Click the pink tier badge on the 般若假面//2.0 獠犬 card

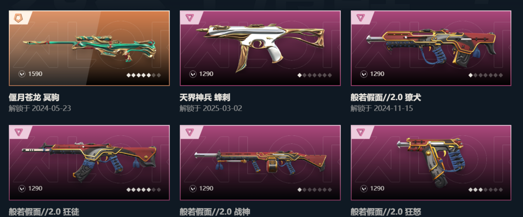click(360, 17)
